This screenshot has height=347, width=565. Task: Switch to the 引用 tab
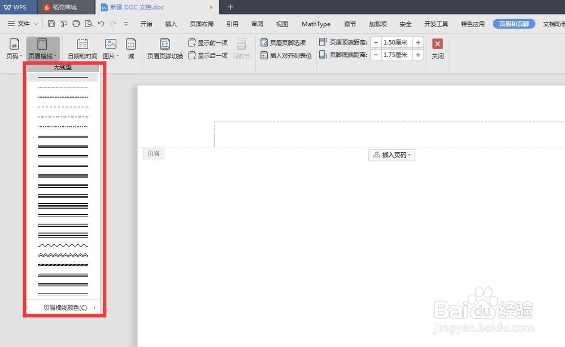[x=232, y=24]
